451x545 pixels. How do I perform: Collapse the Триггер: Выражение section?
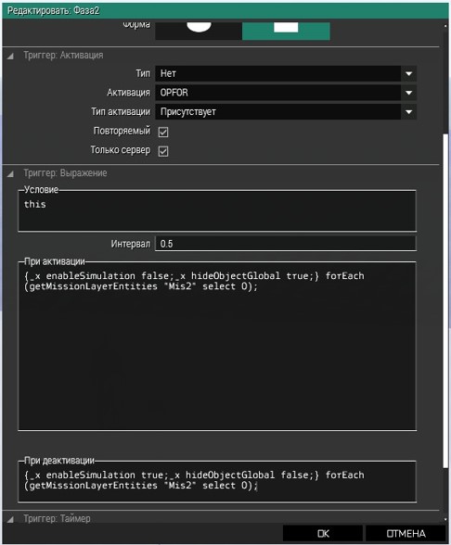(10, 173)
